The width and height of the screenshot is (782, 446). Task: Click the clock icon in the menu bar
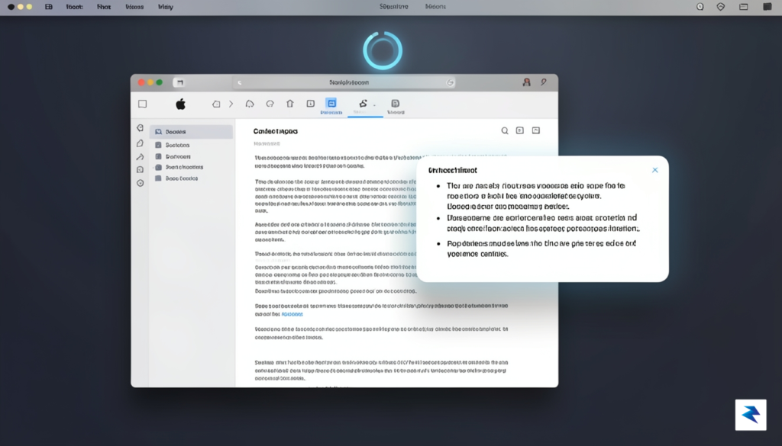(x=700, y=6)
